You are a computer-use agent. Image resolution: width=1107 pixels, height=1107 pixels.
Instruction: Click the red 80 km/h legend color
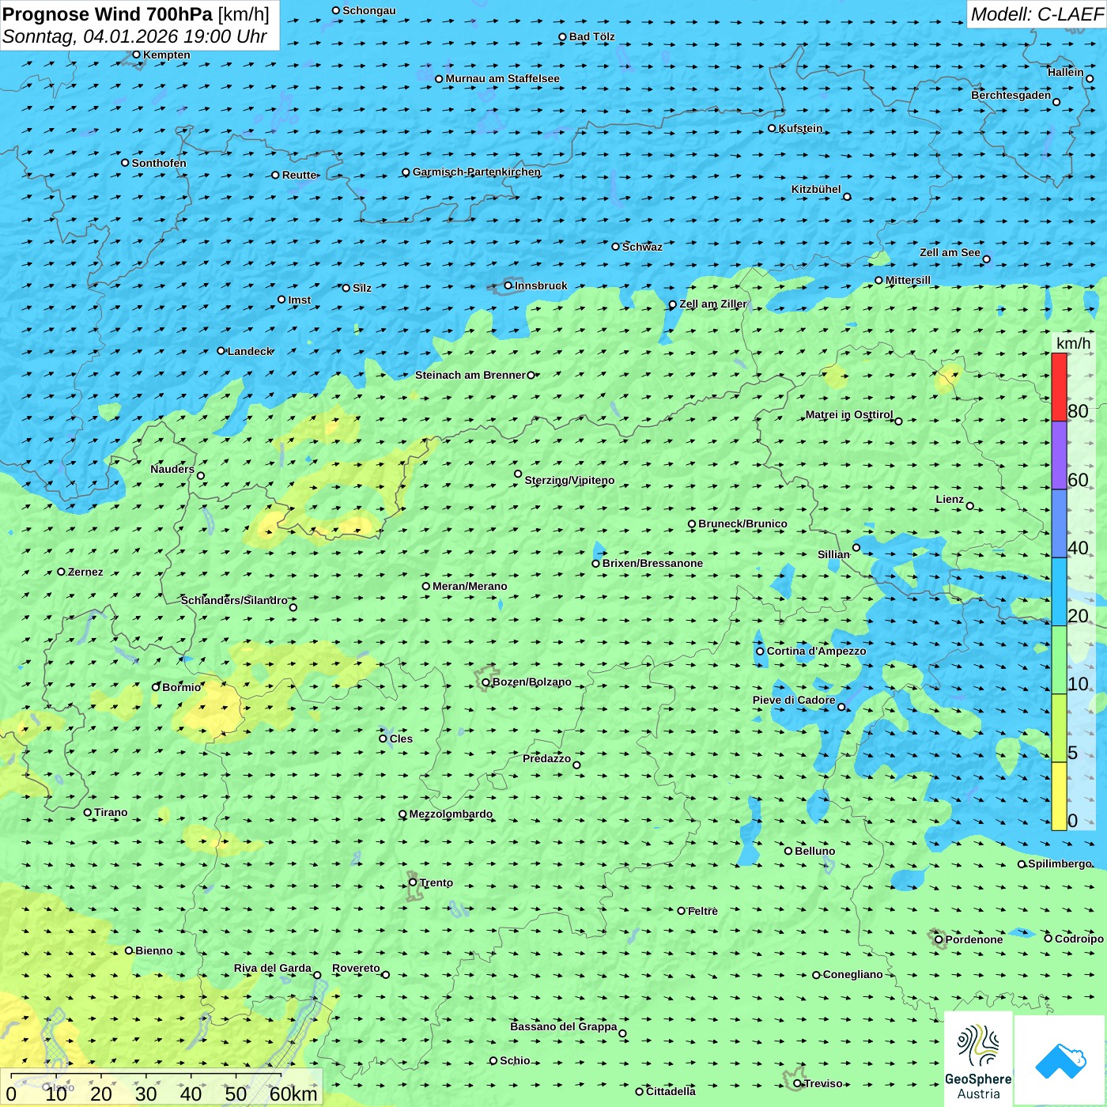click(x=1059, y=387)
